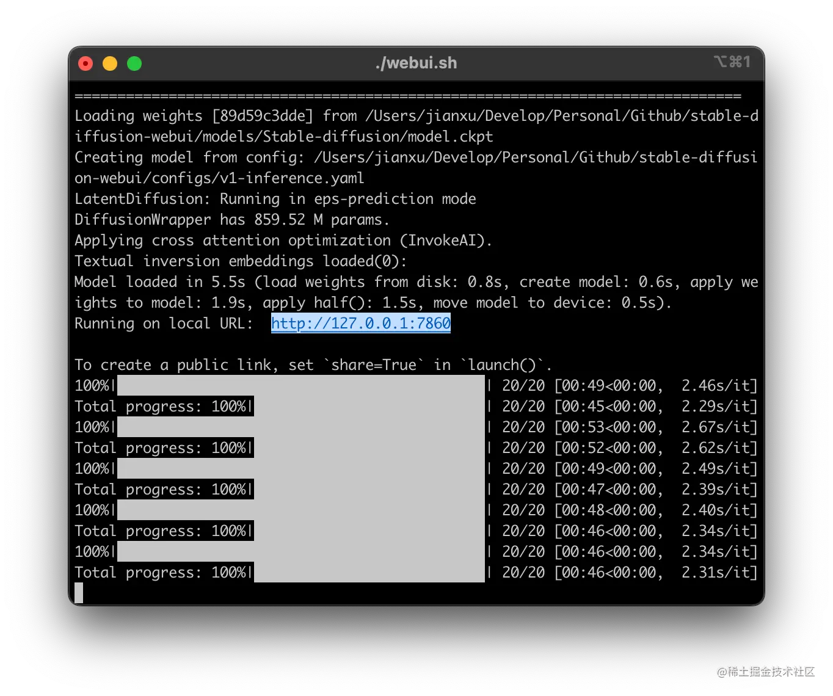Click the terminal cursor block at the prompt
The height and width of the screenshot is (696, 833).
tap(79, 593)
